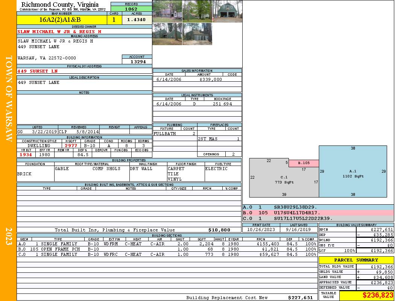Select mailing city line WARSAW, VA 22572-0000
Screen dimensions: 395x301
pyautogui.click(x=47, y=58)
